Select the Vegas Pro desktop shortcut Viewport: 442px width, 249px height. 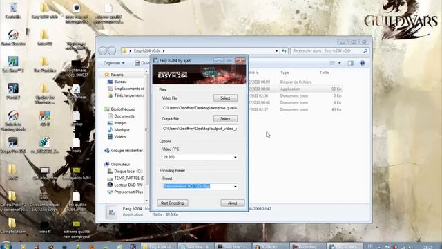(13, 145)
